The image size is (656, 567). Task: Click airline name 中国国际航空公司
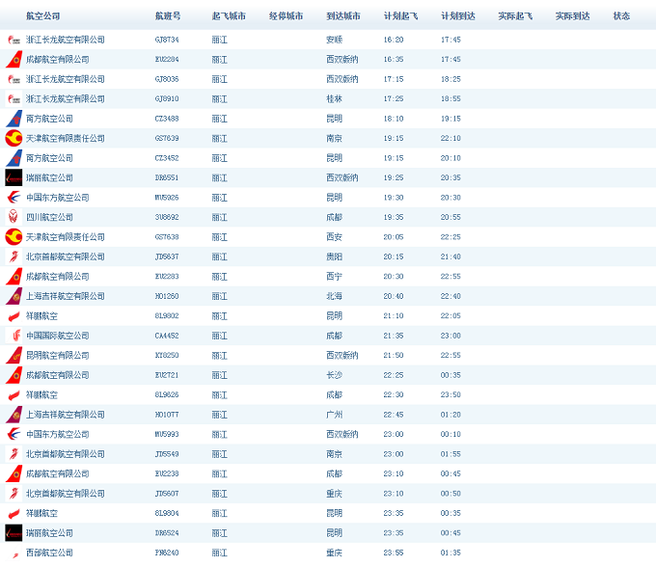(57, 336)
